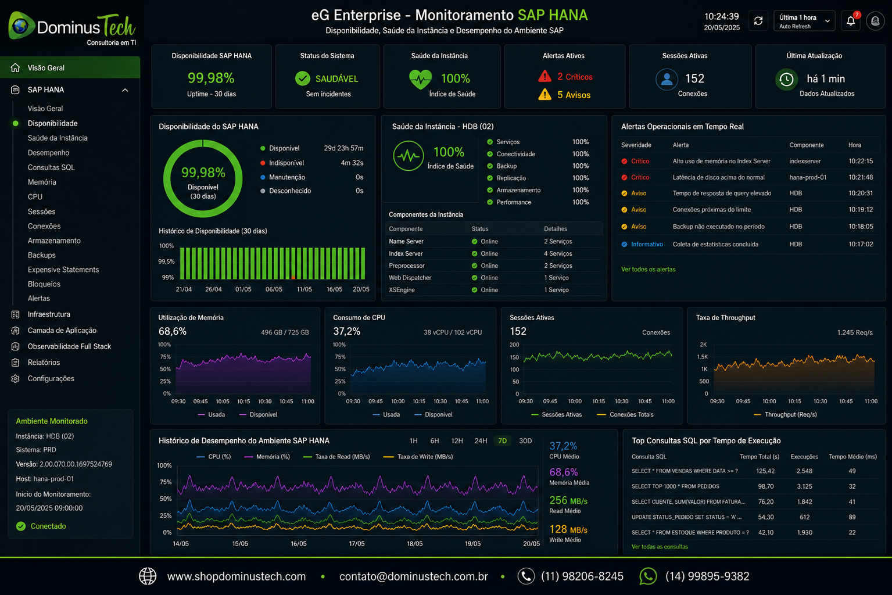Open Relatórios menu item
This screenshot has height=595, width=892.
pos(44,362)
